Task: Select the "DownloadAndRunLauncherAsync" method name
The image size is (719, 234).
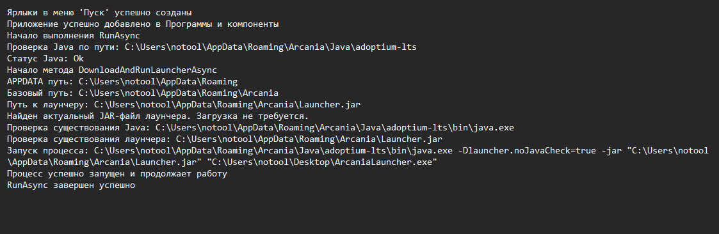Action: point(148,70)
